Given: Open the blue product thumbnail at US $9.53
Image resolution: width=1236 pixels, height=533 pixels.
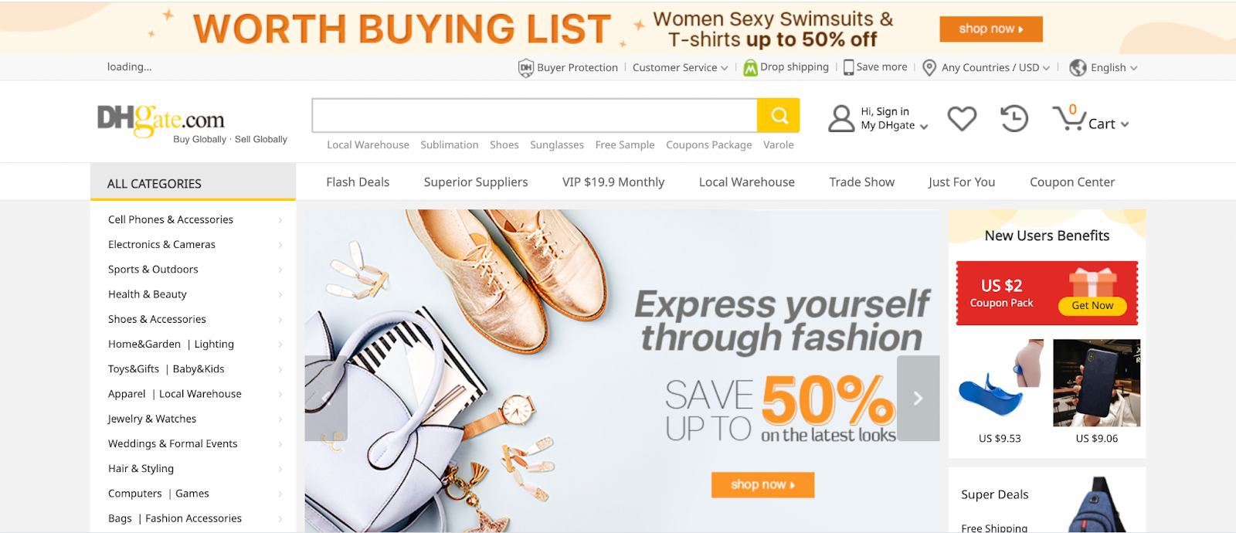Looking at the screenshot, I should tap(1000, 382).
